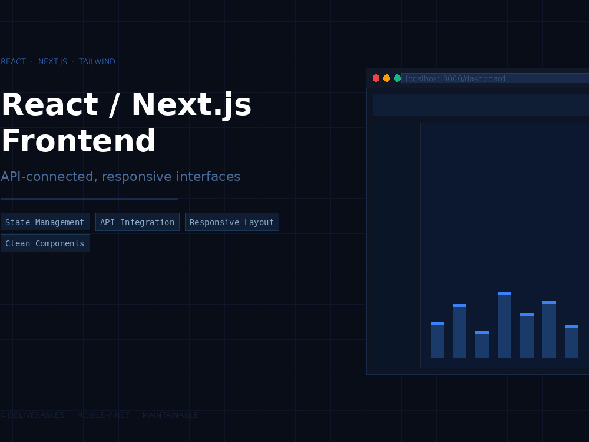Click the NEXT.JS label at the top

pyautogui.click(x=52, y=62)
